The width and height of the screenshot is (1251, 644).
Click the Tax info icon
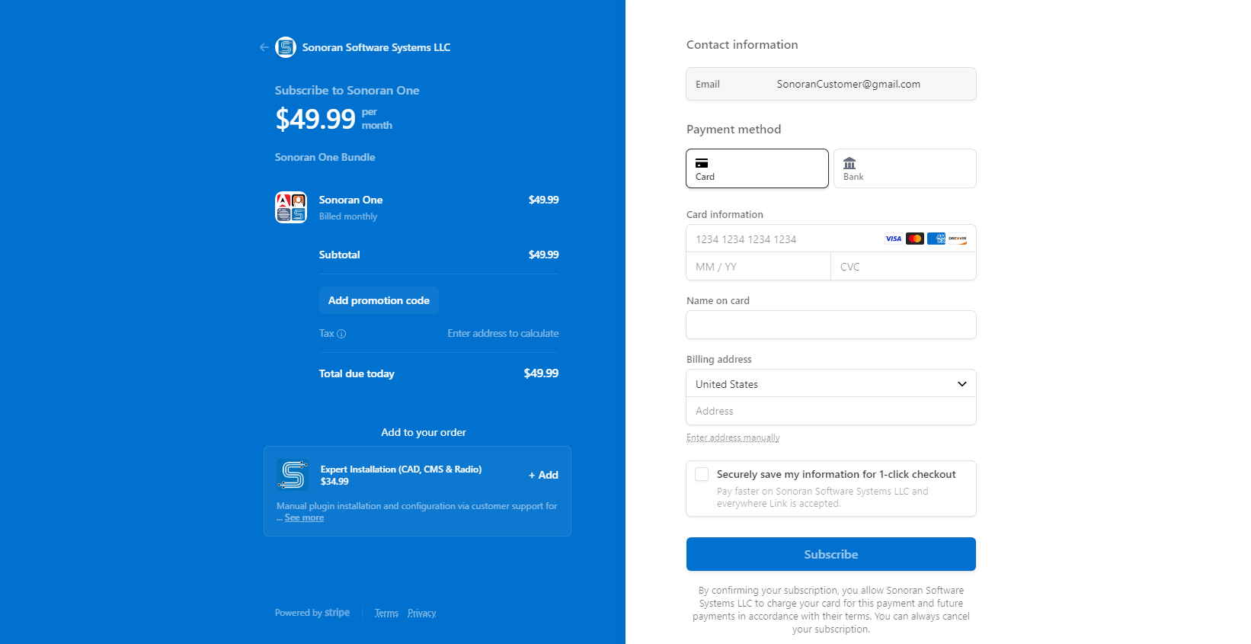[341, 334]
